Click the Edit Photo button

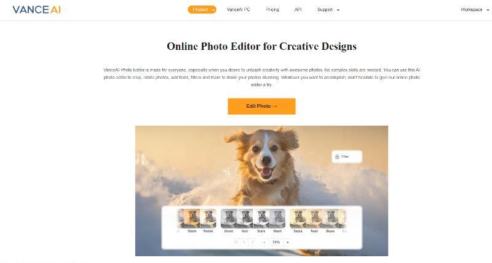pyautogui.click(x=261, y=106)
